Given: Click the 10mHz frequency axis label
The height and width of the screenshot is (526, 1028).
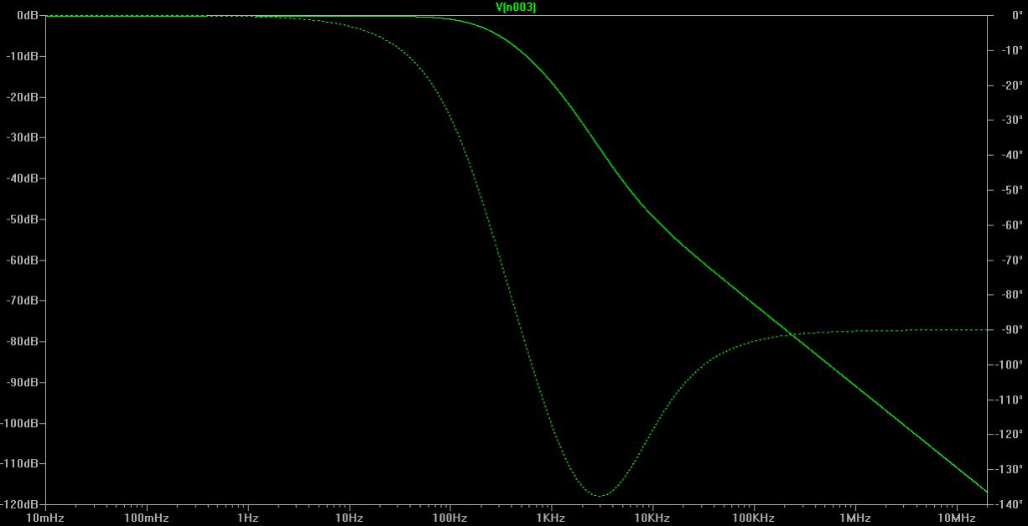Looking at the screenshot, I should tap(45, 518).
